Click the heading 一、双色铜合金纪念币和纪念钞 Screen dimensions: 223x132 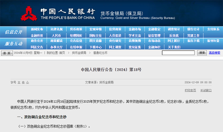42,117
